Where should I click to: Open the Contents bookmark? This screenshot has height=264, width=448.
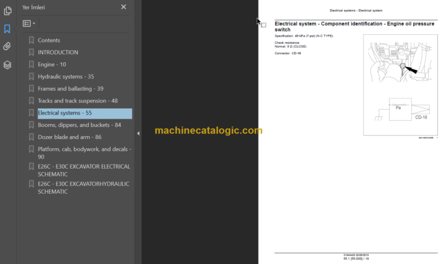(49, 40)
